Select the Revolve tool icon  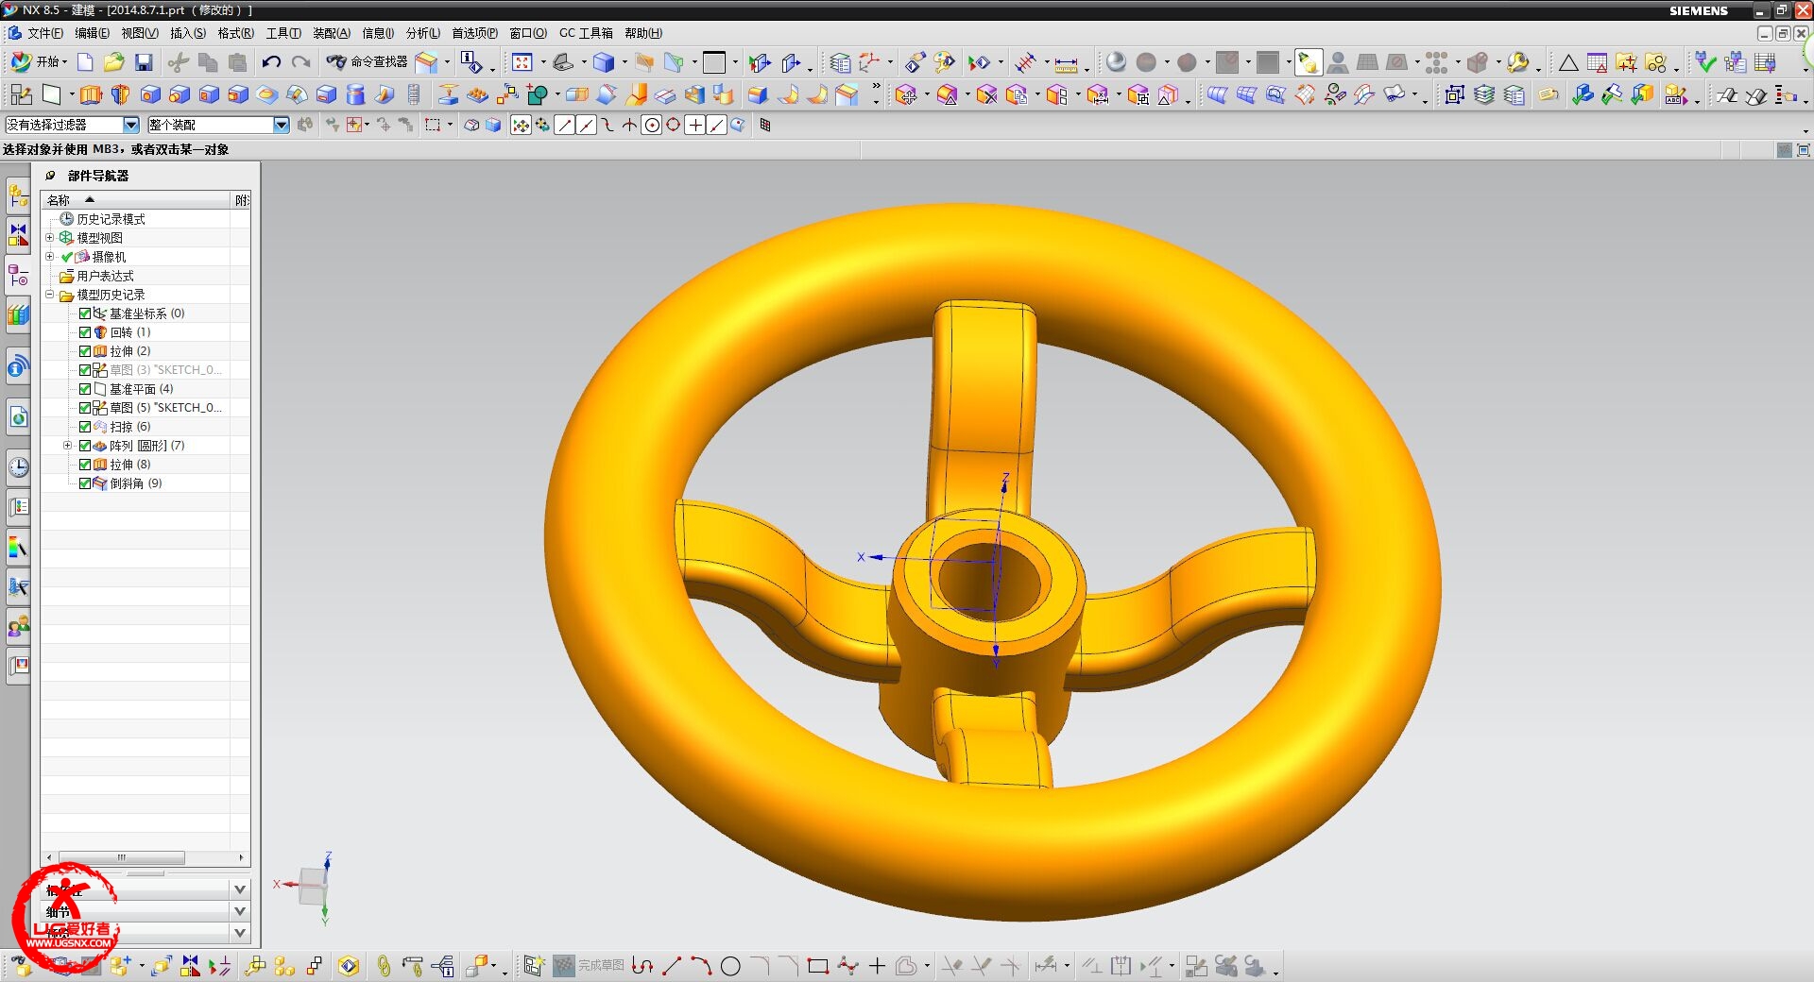click(120, 94)
